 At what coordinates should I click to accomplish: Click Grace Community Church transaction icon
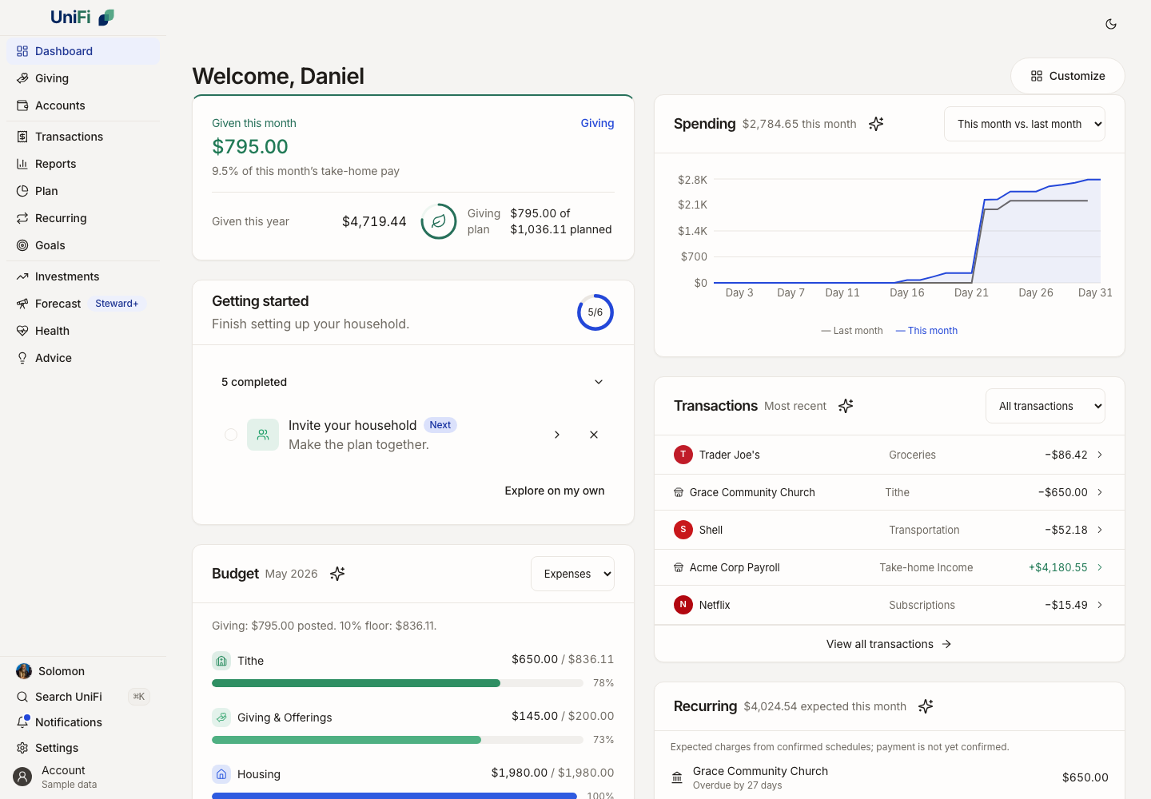click(x=679, y=492)
